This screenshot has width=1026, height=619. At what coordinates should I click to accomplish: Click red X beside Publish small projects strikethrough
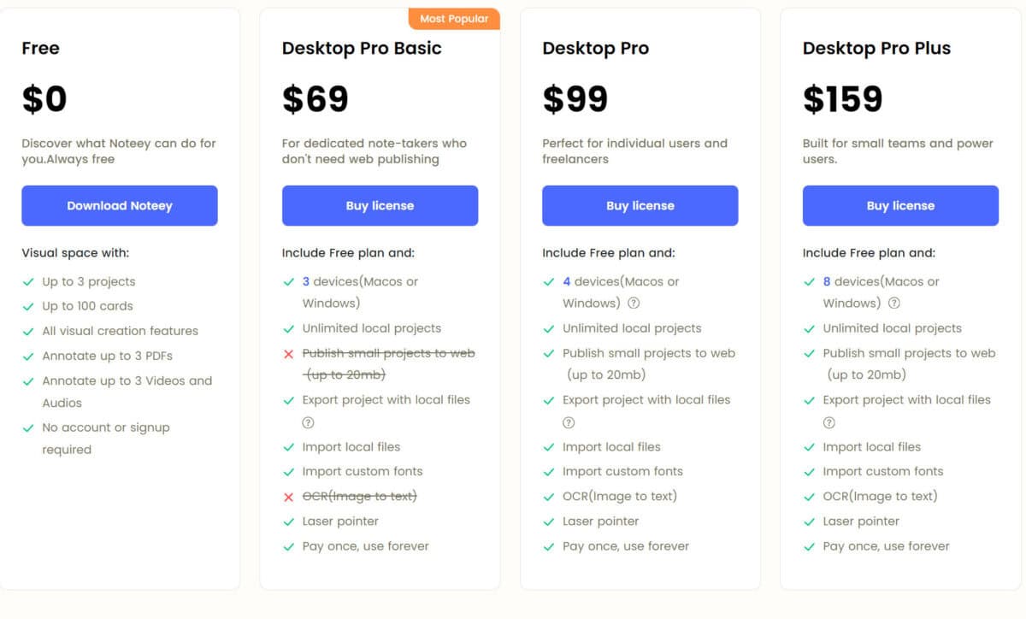[x=288, y=354]
